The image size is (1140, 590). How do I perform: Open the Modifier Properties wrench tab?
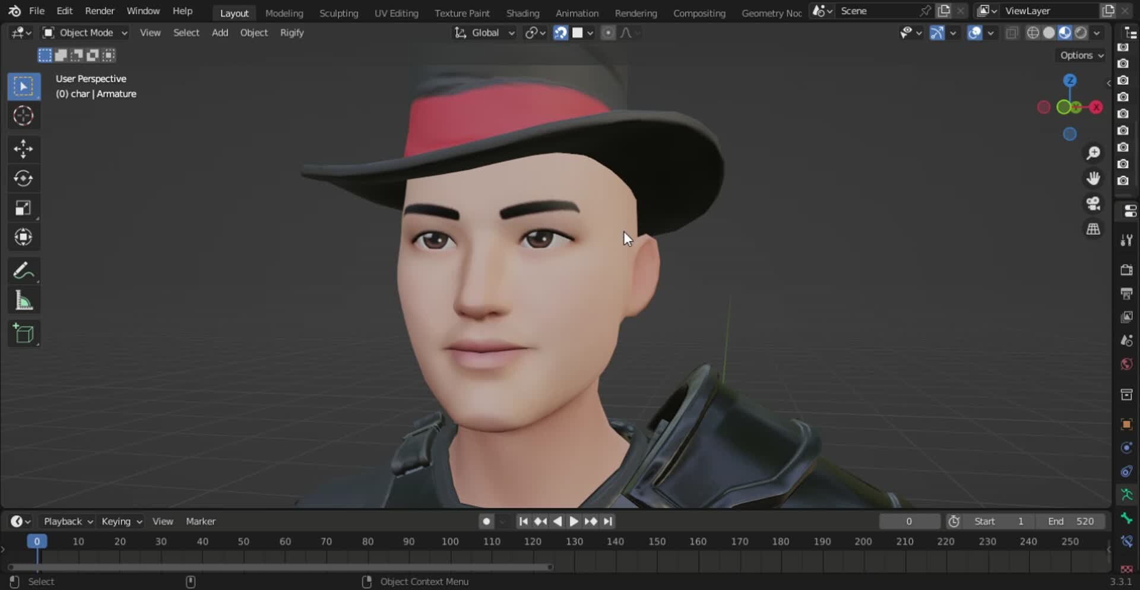(x=1126, y=239)
